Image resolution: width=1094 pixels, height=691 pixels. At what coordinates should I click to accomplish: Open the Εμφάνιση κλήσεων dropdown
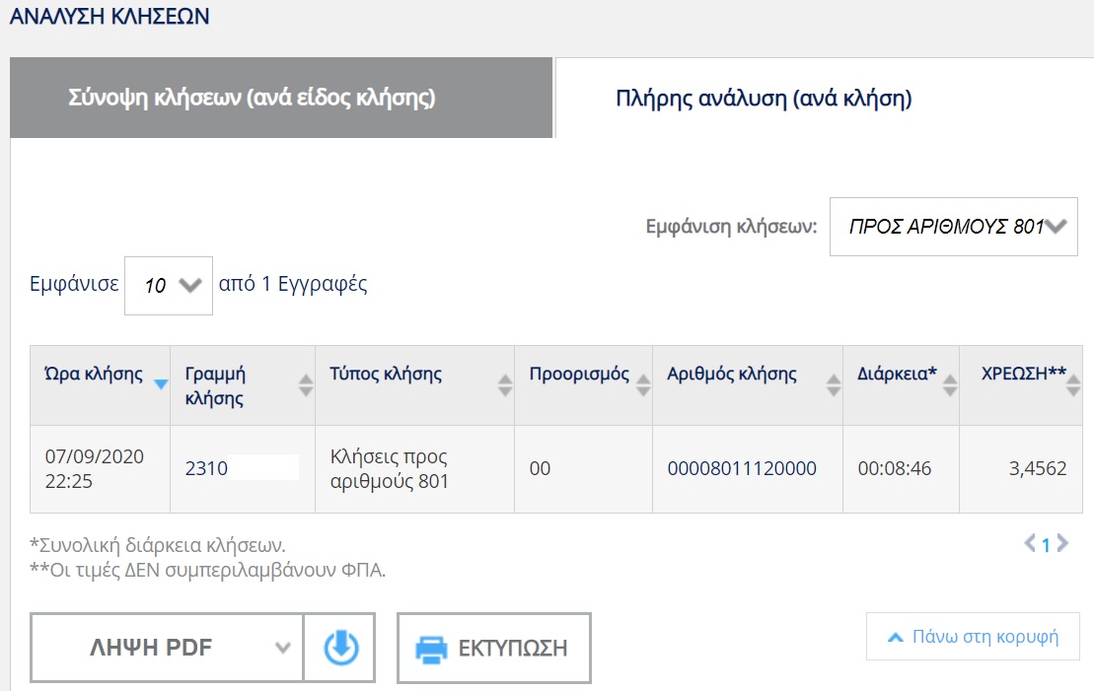pyautogui.click(x=953, y=227)
